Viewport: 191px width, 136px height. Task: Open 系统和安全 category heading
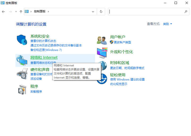click(x=40, y=36)
